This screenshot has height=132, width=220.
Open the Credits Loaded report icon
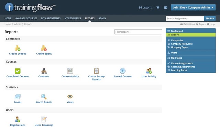pos(18,48)
